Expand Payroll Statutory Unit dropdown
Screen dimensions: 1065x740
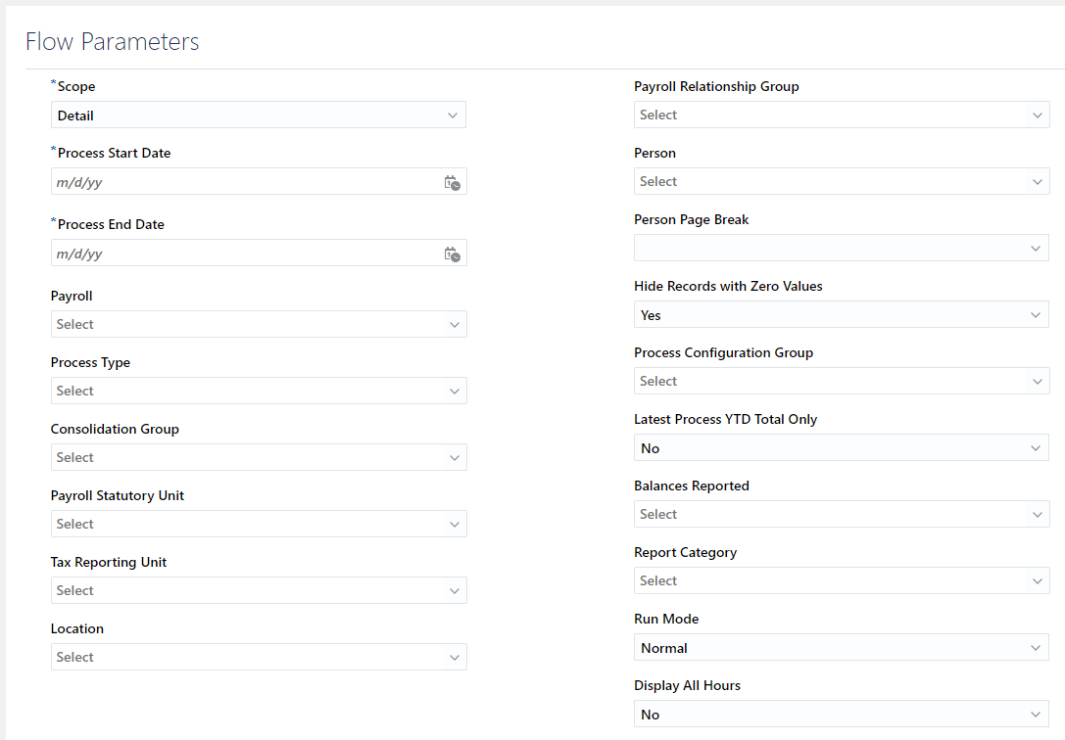[x=258, y=524]
